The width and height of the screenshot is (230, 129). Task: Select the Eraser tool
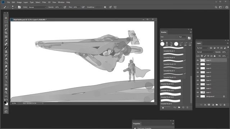point(6,59)
